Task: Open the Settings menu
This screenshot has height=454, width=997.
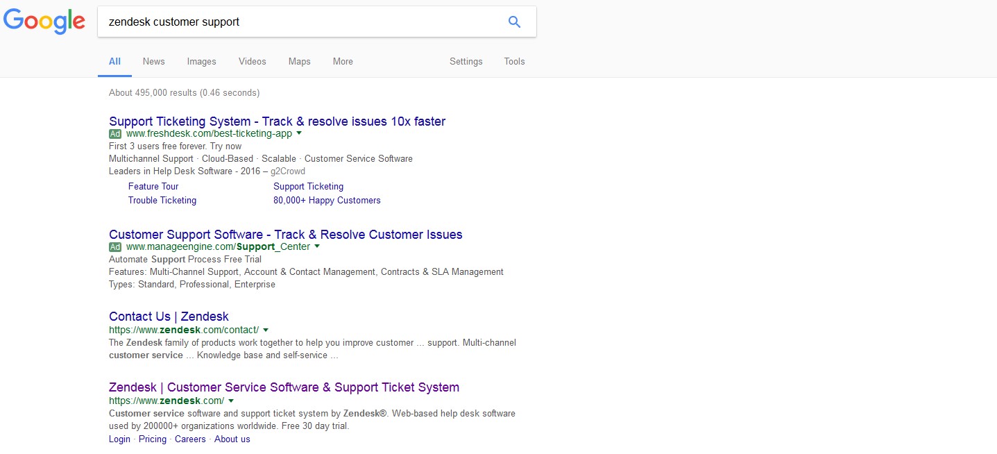Action: [466, 61]
